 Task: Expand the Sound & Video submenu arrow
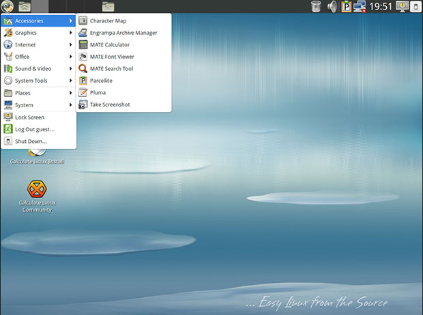(x=71, y=68)
